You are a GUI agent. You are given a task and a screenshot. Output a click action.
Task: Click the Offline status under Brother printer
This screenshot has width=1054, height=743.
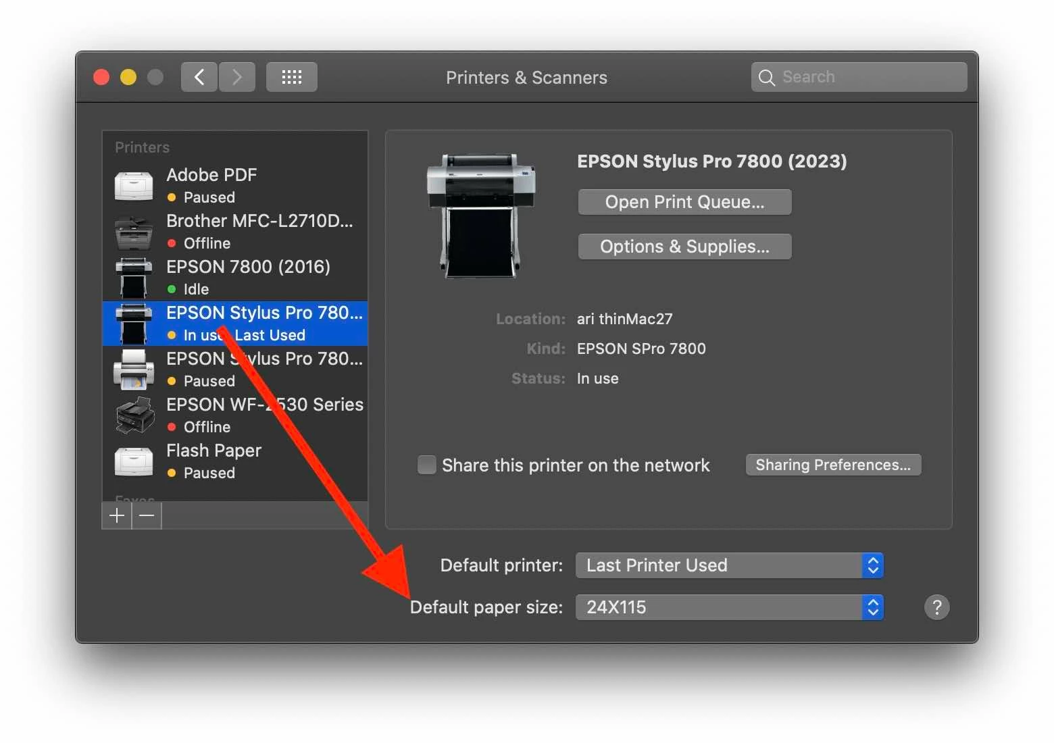tap(207, 243)
